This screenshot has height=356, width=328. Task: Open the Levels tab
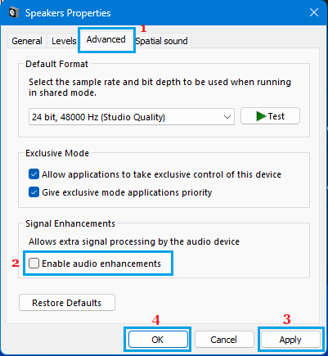click(x=64, y=41)
